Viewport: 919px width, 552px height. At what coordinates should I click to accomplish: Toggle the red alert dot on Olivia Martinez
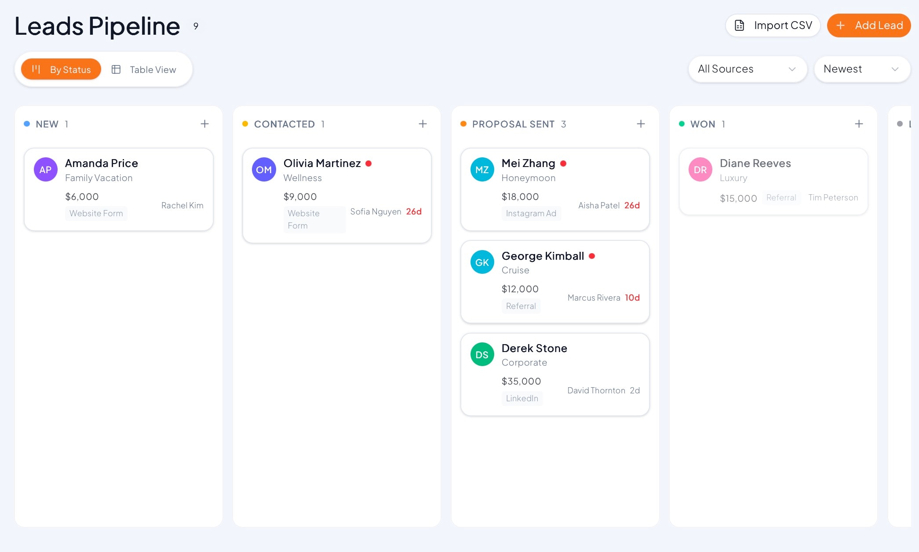(x=369, y=163)
